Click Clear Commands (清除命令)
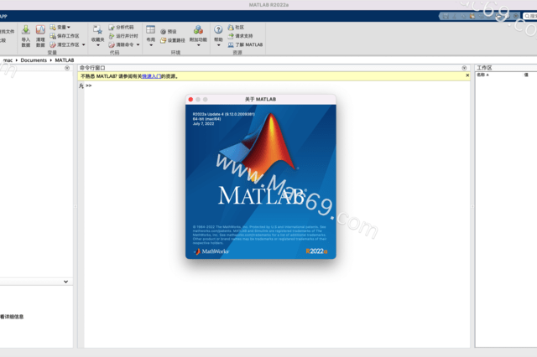Image resolution: width=537 pixels, height=357 pixels. pyautogui.click(x=121, y=44)
